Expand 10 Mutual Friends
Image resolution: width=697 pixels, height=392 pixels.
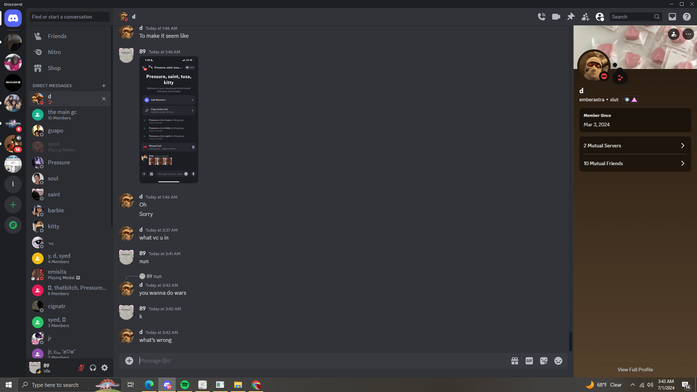635,163
